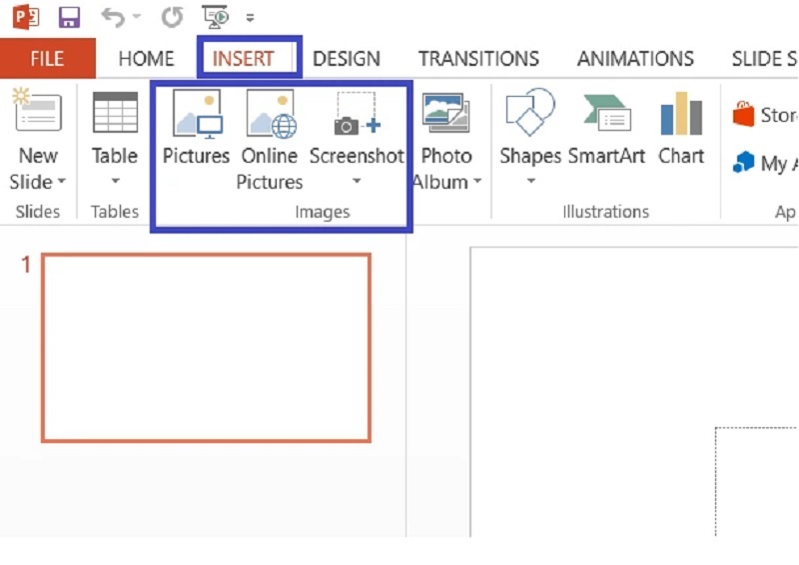Click the Redo repeat icon
This screenshot has height=565, width=799.
[172, 17]
